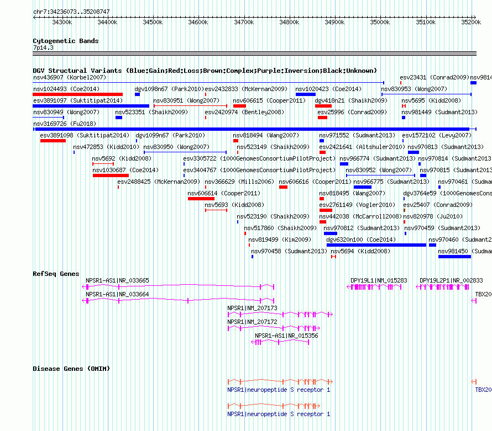Click the esv2432833 (McKernan2009) variant label
The width and height of the screenshot is (492, 431).
pyautogui.click(x=246, y=89)
